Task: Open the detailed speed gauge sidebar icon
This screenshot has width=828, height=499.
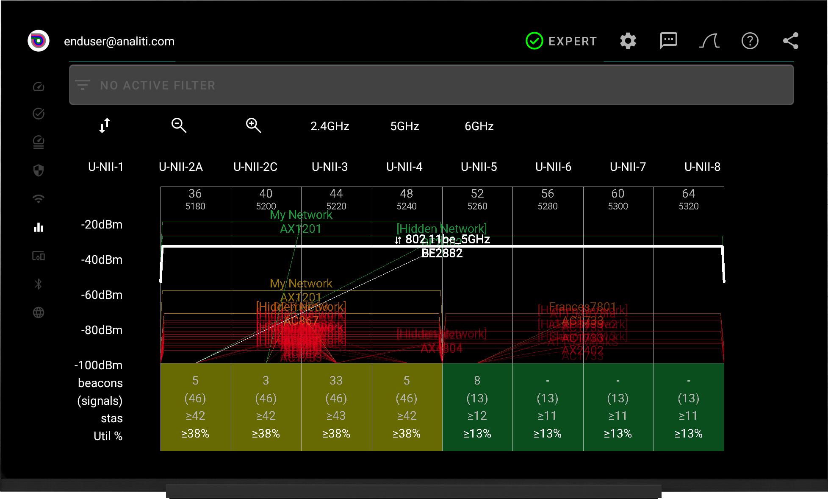Action: click(x=39, y=142)
